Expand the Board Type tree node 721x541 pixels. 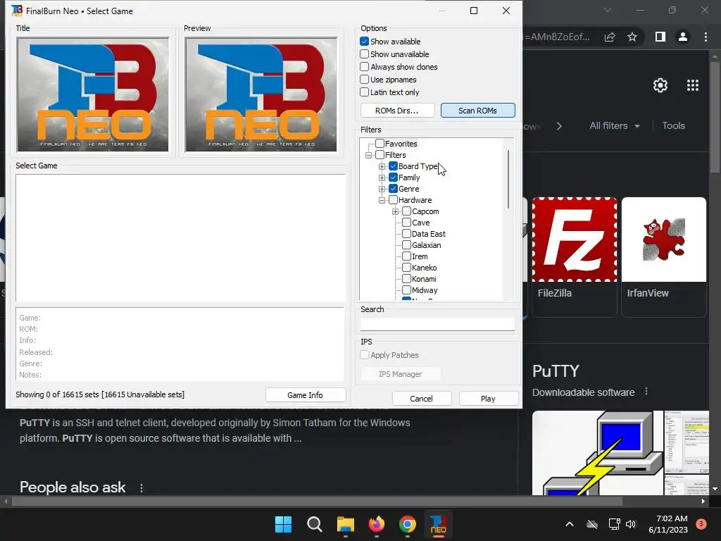[x=382, y=166]
